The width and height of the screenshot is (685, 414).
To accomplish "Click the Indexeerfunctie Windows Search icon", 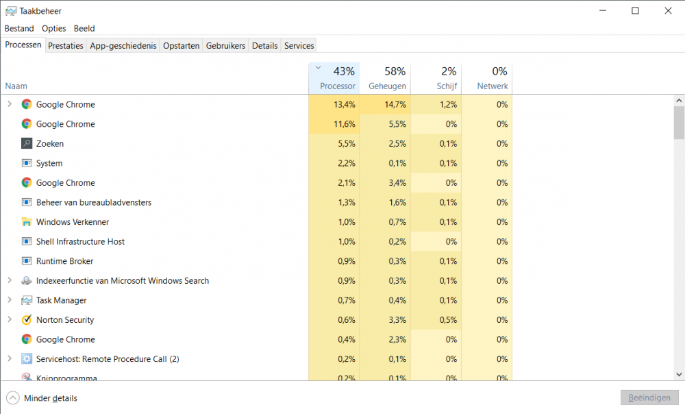I will [27, 281].
